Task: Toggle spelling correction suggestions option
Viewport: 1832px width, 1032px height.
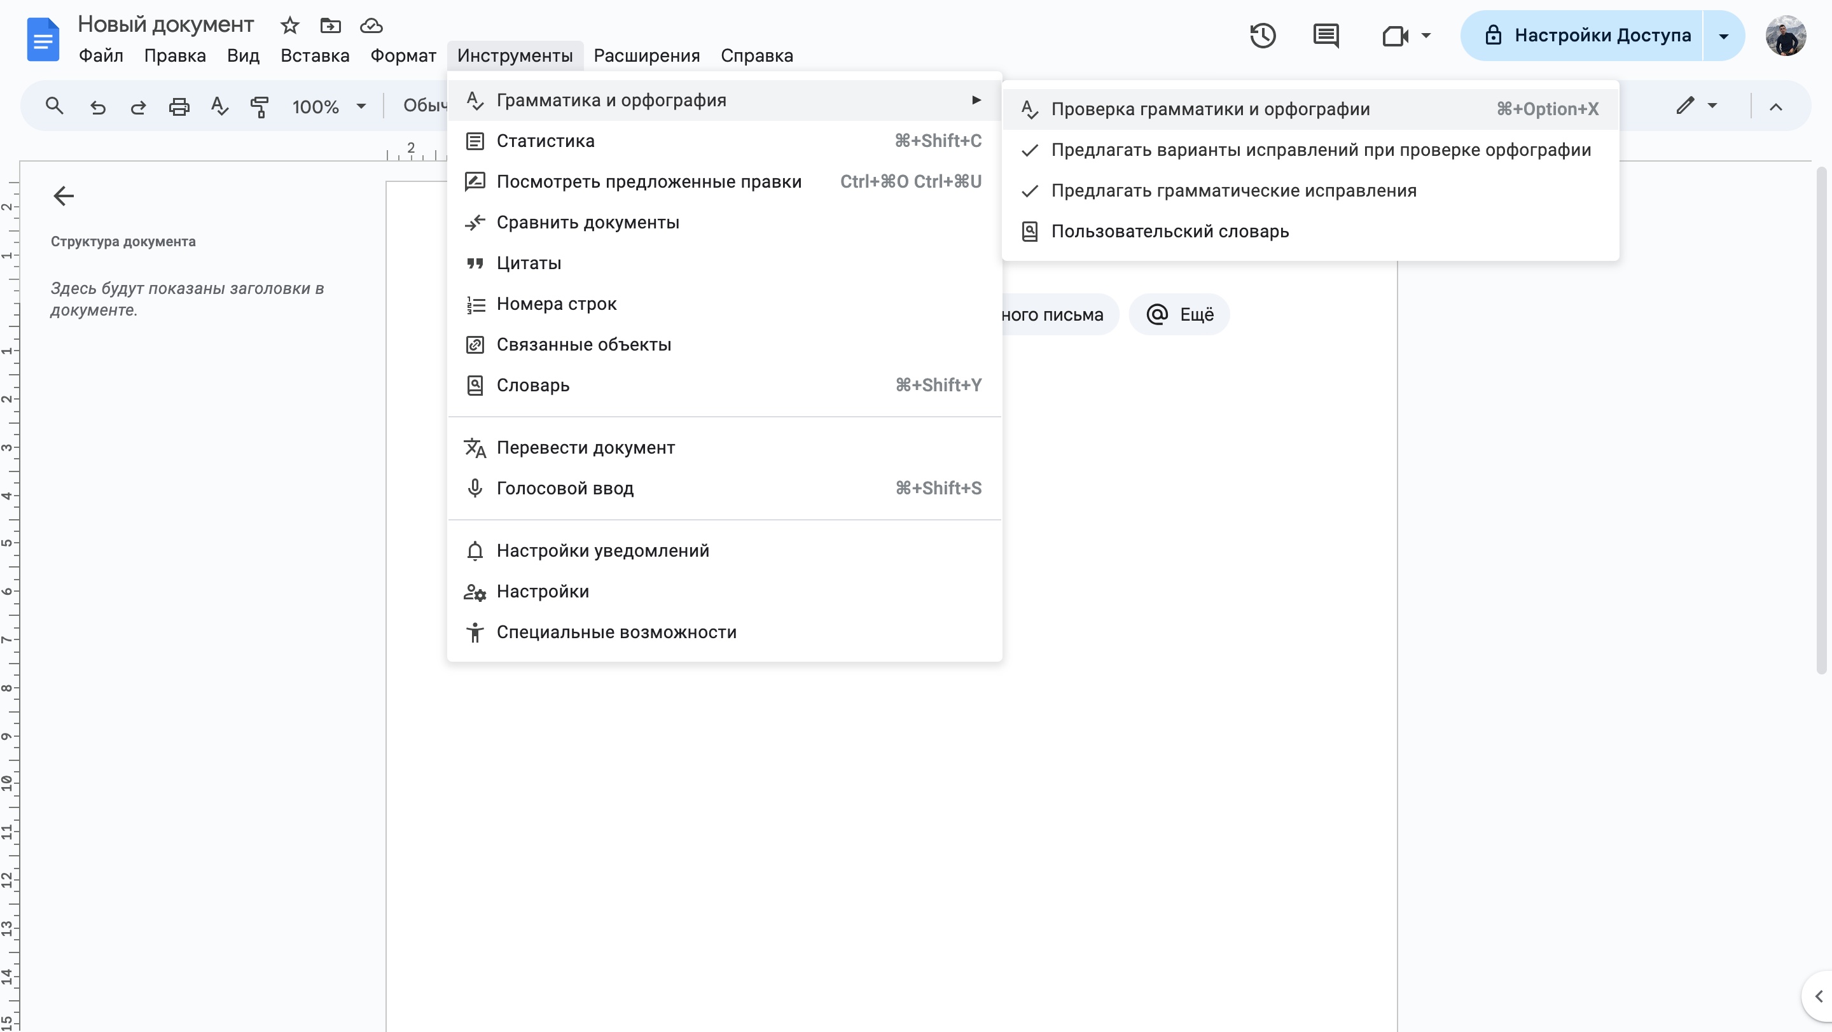Action: tap(1320, 150)
